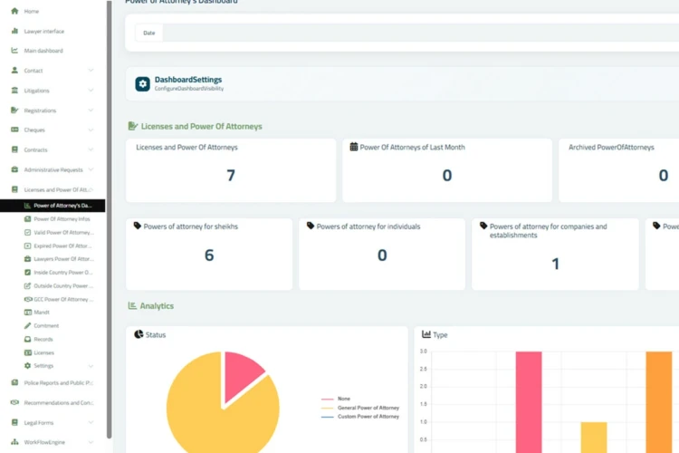Click the Expired Power Of Attorney icon
Image resolution: width=679 pixels, height=453 pixels.
point(28,246)
